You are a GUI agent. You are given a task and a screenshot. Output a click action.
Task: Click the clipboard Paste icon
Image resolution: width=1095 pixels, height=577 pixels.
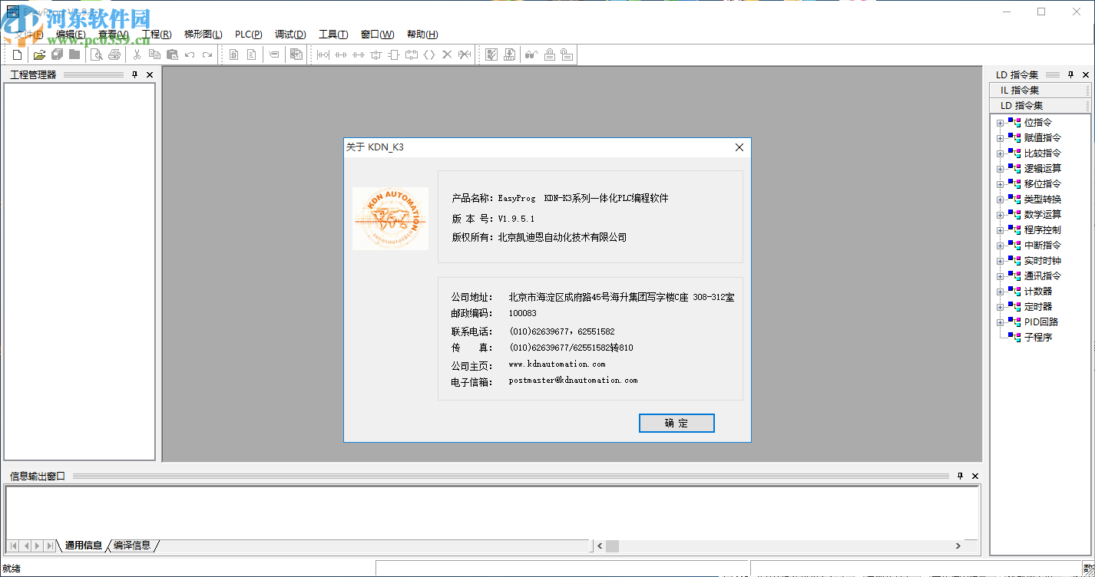[172, 54]
